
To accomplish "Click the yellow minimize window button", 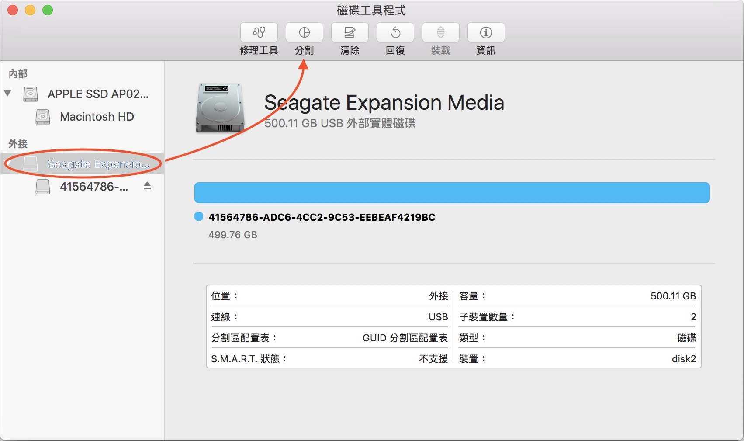I will [x=30, y=10].
